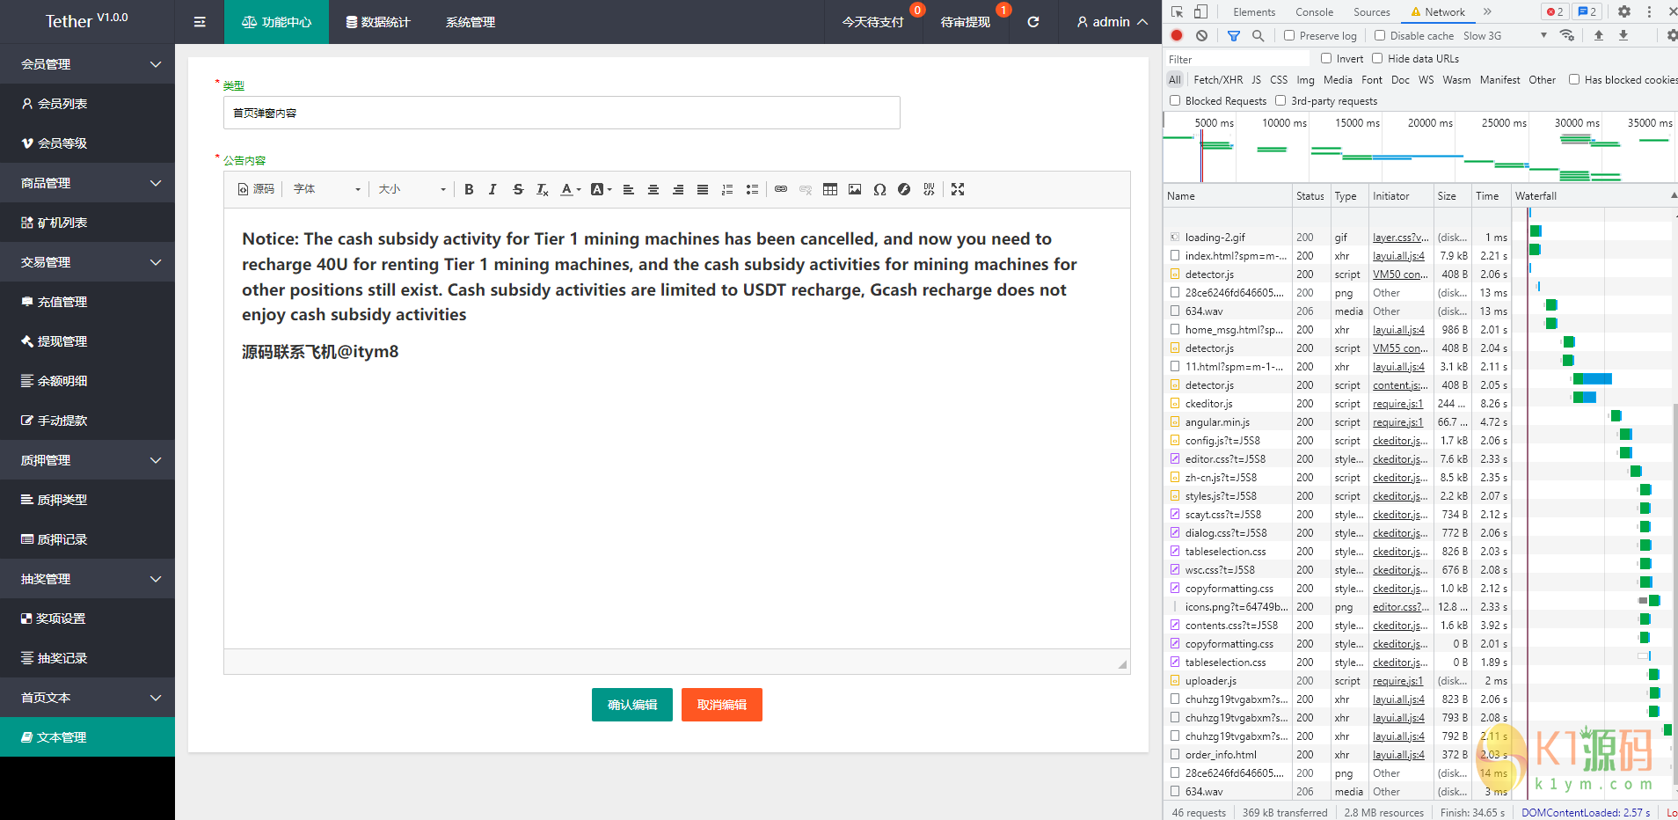Click the insert link icon
This screenshot has width=1678, height=820.
click(780, 189)
